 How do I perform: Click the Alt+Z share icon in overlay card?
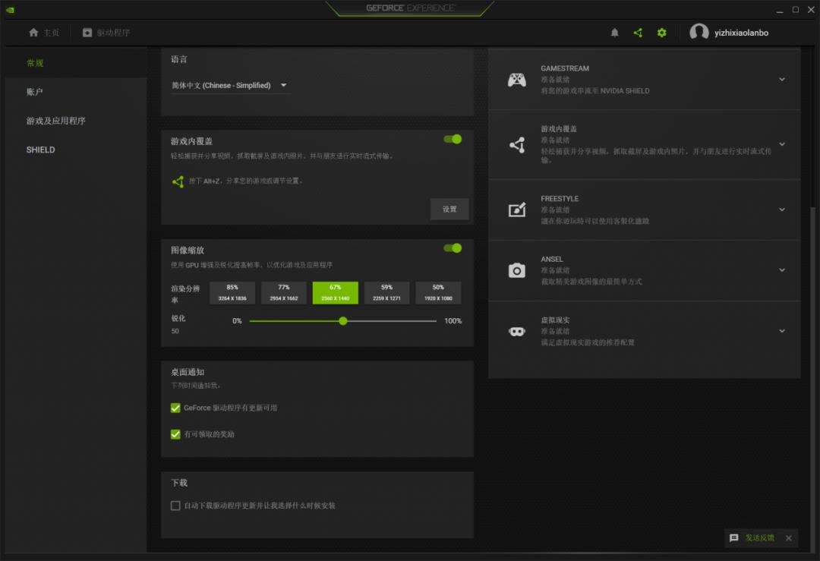tap(178, 181)
